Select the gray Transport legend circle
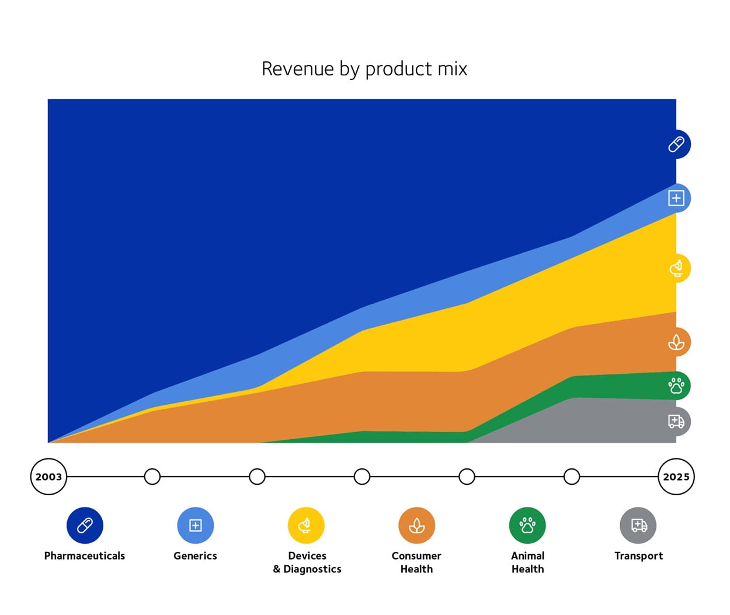730x615 pixels. click(638, 524)
